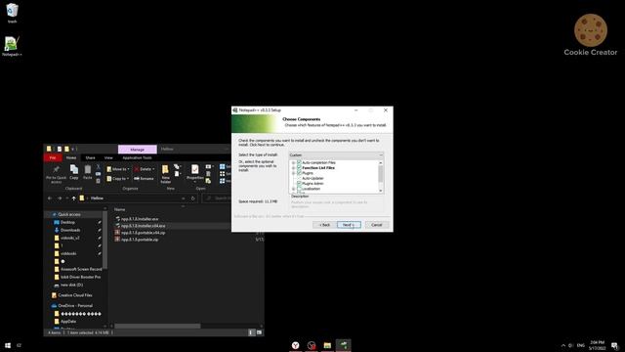Open the Recycle Bin desktop icon
This screenshot has height=352, width=625.
[x=12, y=13]
